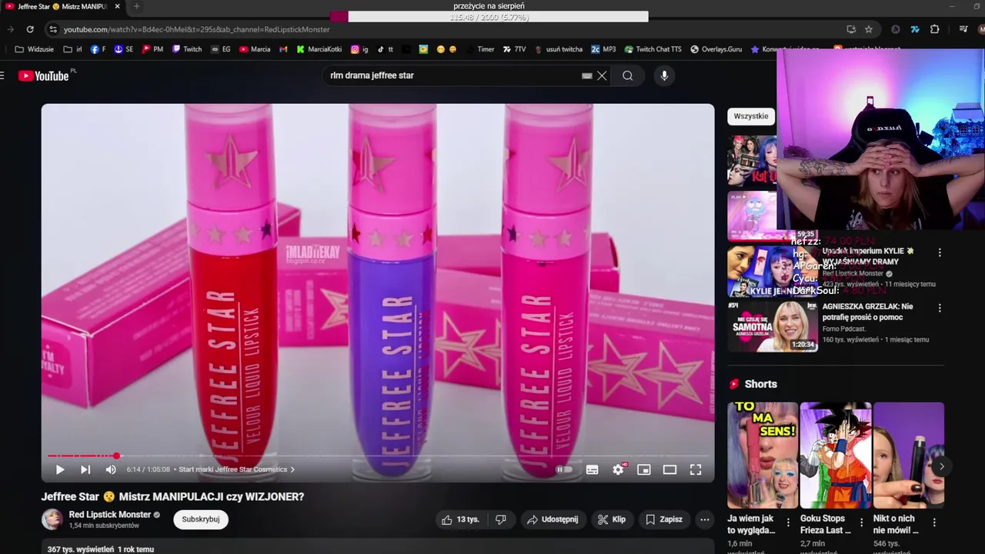
Task: Bookmark this page with the star icon
Action: 869,29
